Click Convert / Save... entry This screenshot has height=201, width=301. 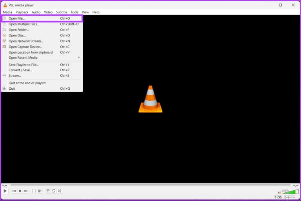[x=20, y=70]
